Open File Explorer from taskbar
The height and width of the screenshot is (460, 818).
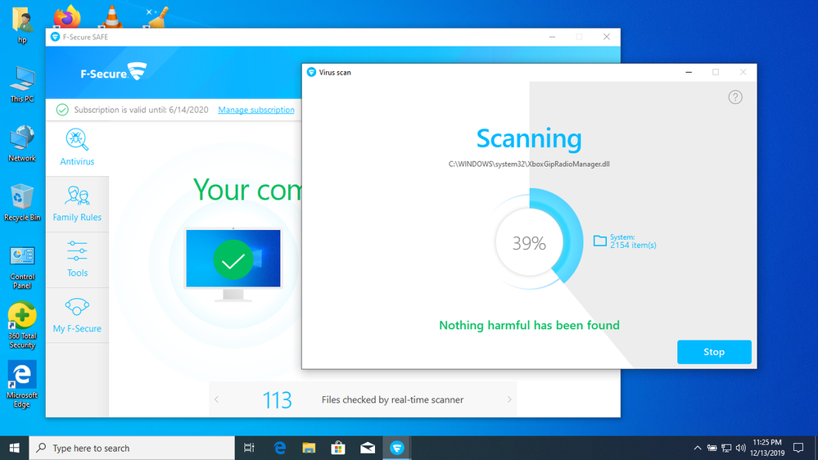click(x=309, y=448)
